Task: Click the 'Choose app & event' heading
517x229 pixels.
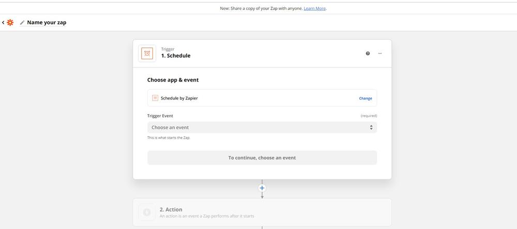Action: [x=173, y=80]
